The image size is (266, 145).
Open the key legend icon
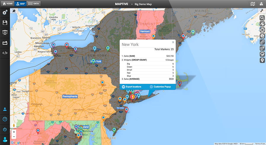[262, 11]
